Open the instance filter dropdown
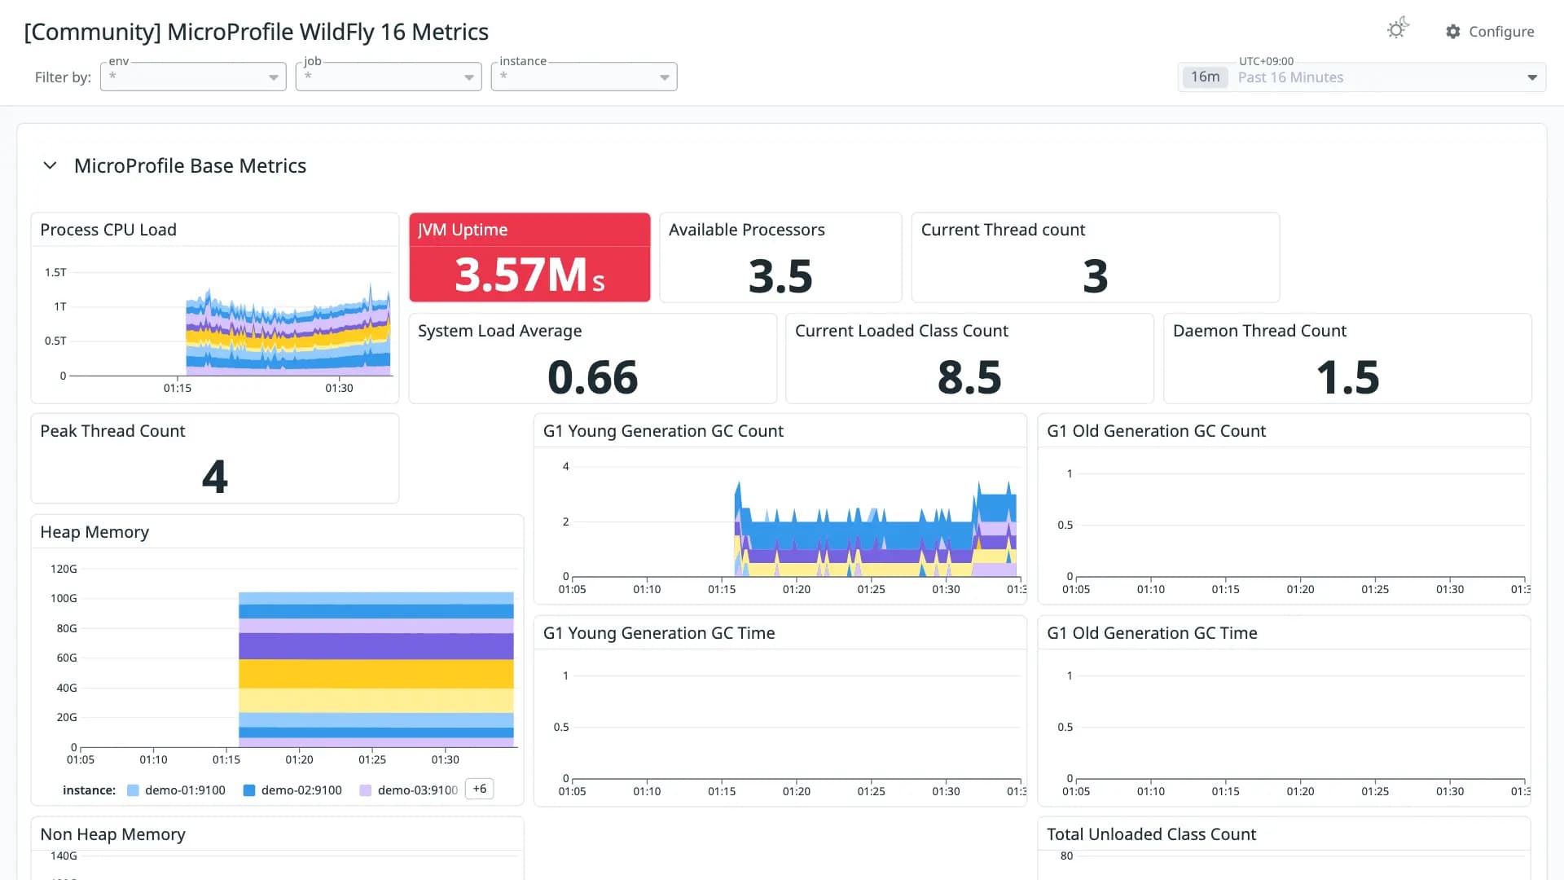 click(x=584, y=77)
